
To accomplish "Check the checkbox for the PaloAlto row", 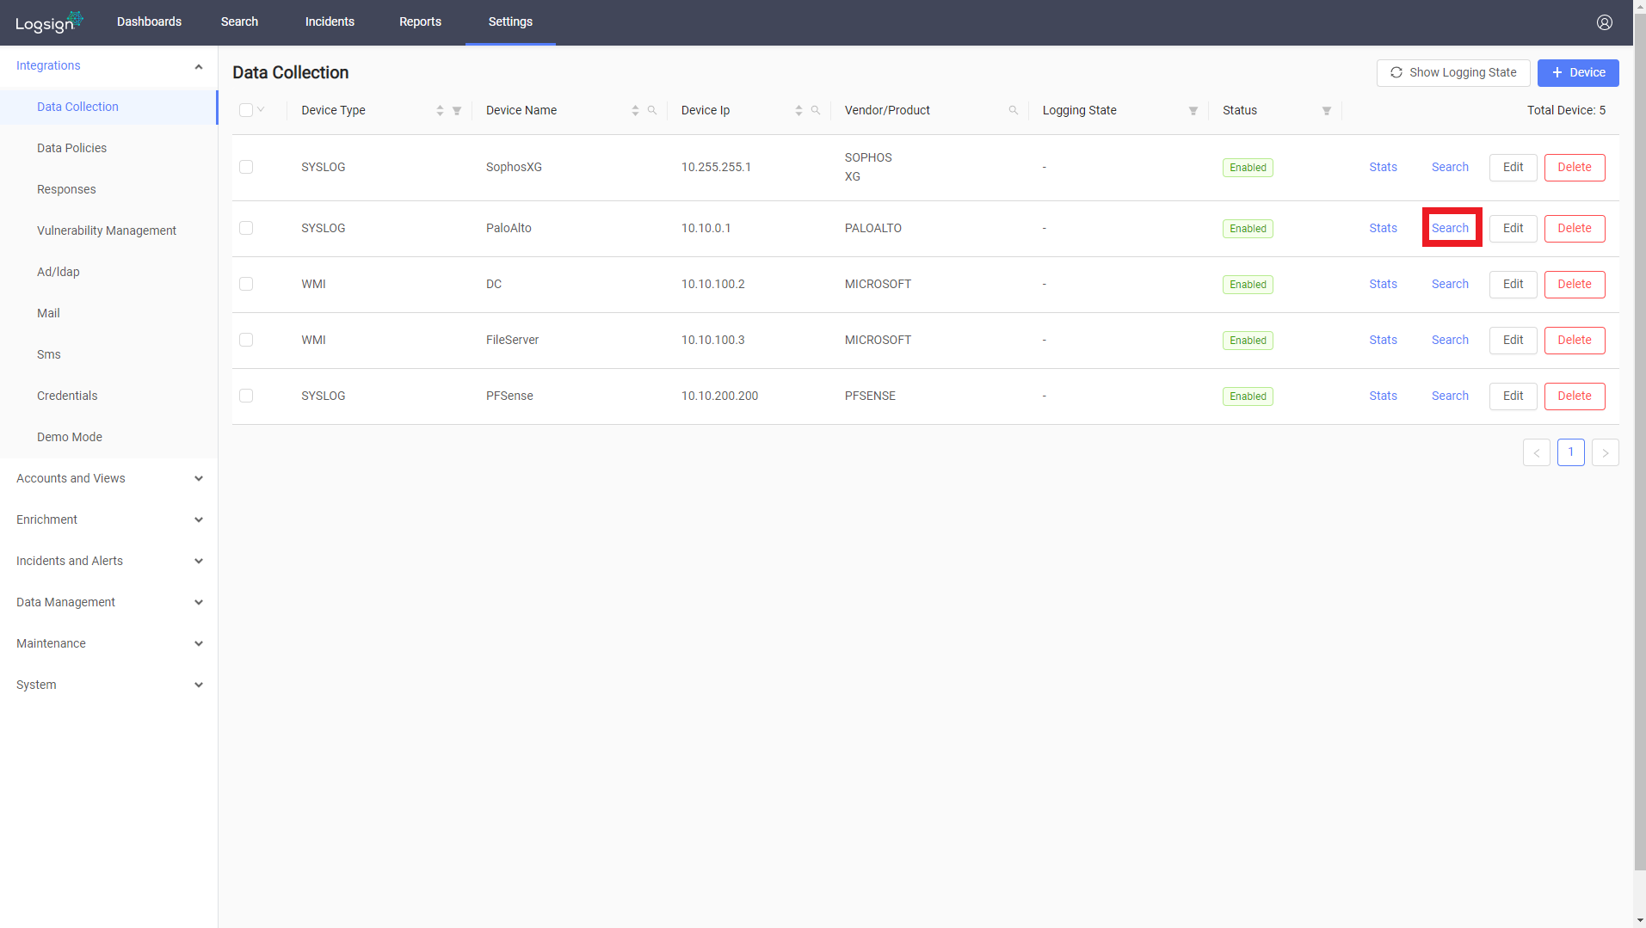I will (x=246, y=228).
